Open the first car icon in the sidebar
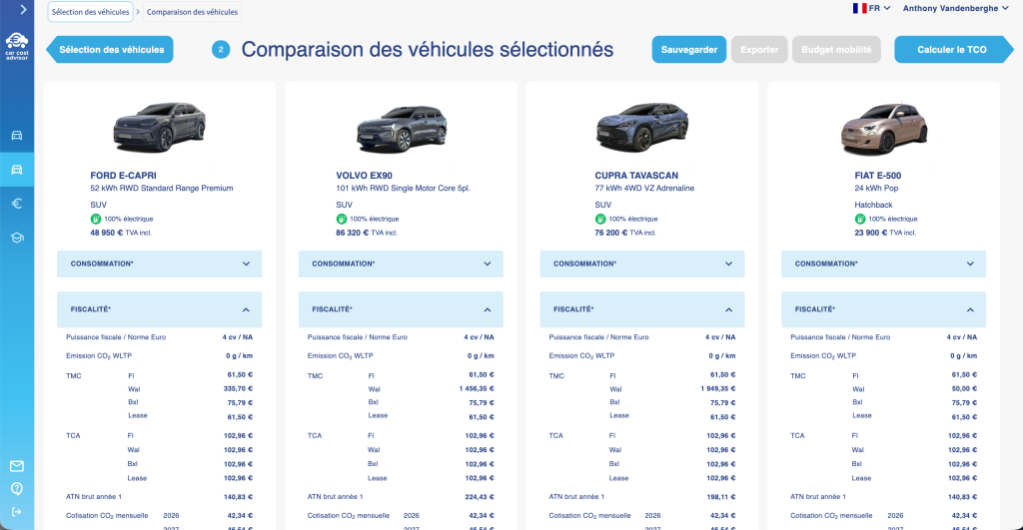The image size is (1023, 530). (17, 135)
